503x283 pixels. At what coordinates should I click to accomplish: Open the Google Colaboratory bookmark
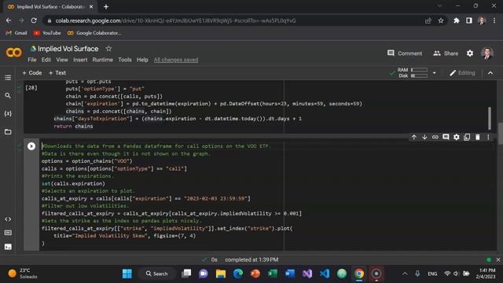tap(94, 33)
